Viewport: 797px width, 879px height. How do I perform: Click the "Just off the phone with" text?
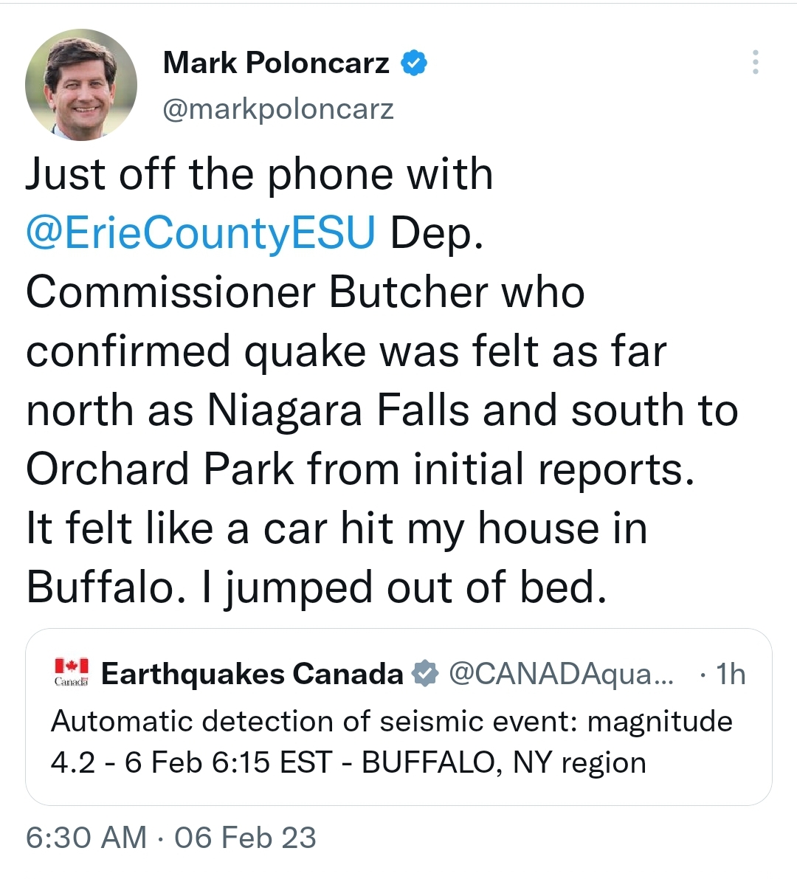[x=259, y=174]
